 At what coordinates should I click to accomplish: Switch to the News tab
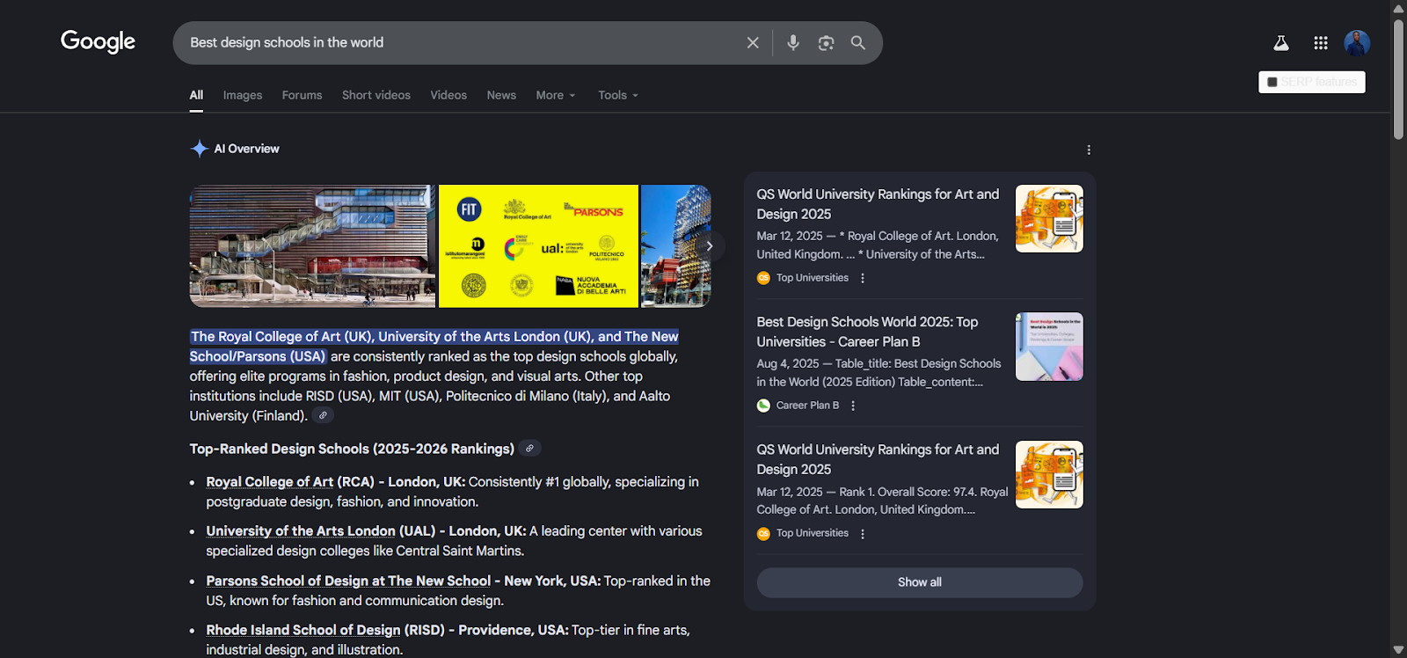pyautogui.click(x=501, y=95)
